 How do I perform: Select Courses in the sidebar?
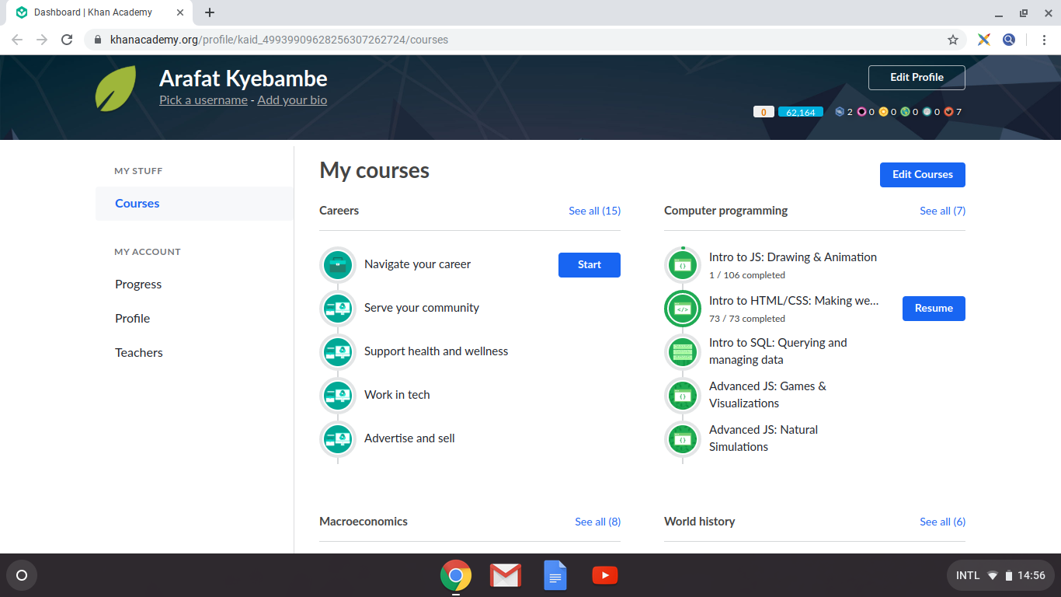tap(194, 204)
